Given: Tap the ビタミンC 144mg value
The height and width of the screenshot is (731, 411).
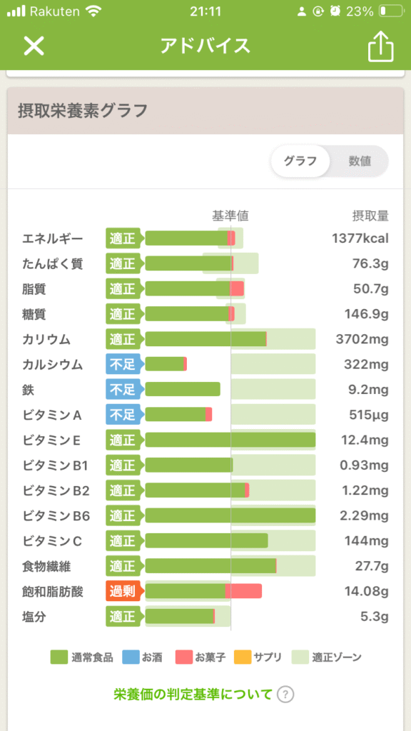Looking at the screenshot, I should pyautogui.click(x=372, y=541).
